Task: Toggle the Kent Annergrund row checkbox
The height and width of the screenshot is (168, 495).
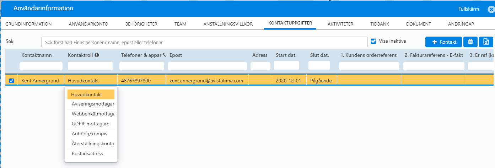Action: [11, 81]
